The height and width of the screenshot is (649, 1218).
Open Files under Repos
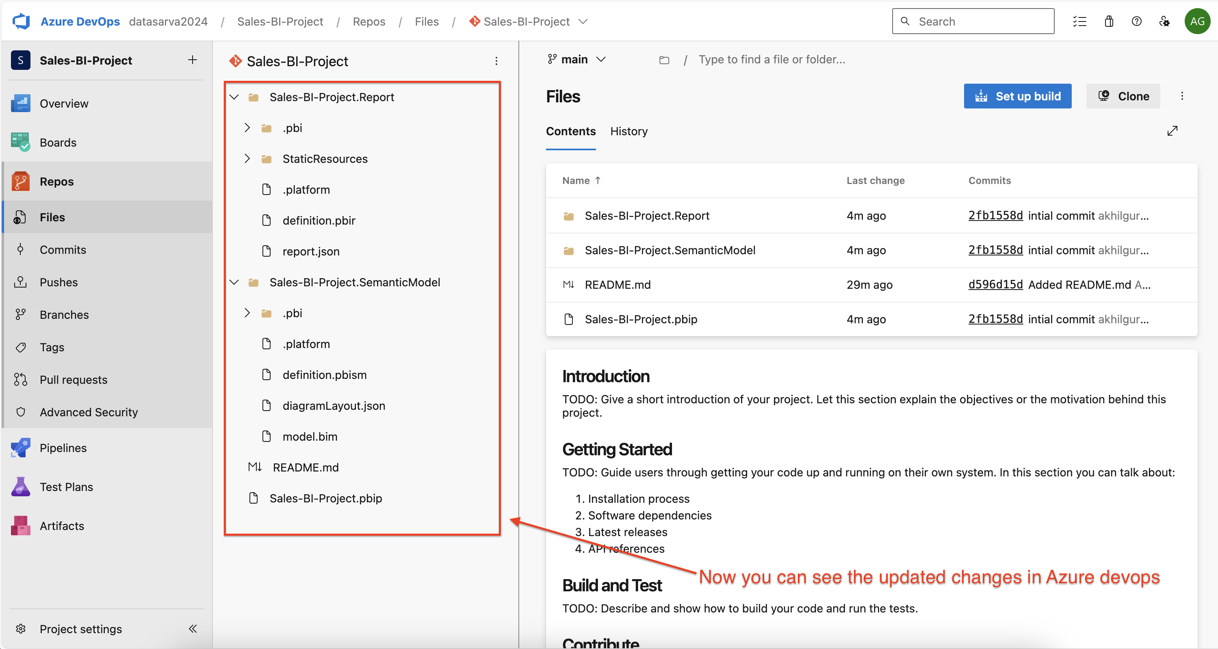pos(107,217)
